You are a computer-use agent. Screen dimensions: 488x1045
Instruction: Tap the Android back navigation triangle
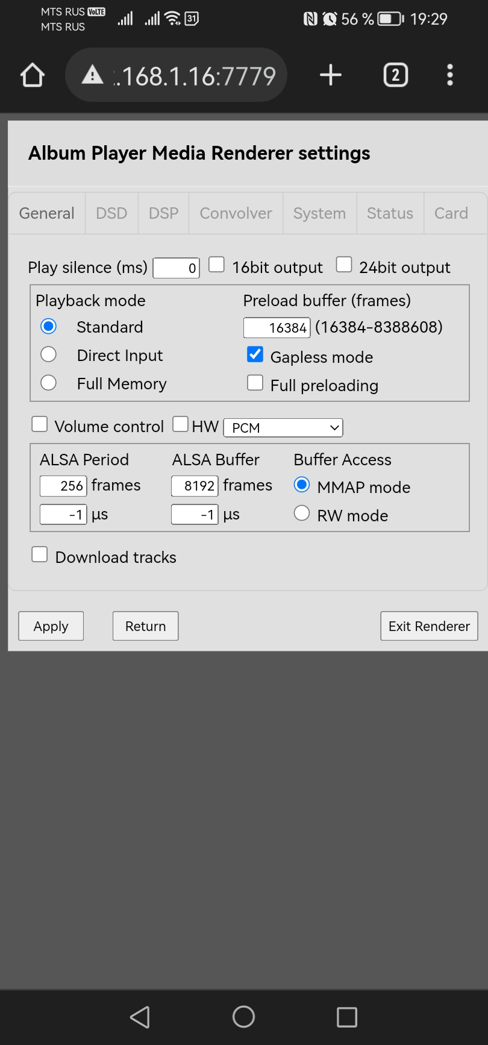coord(140,1017)
